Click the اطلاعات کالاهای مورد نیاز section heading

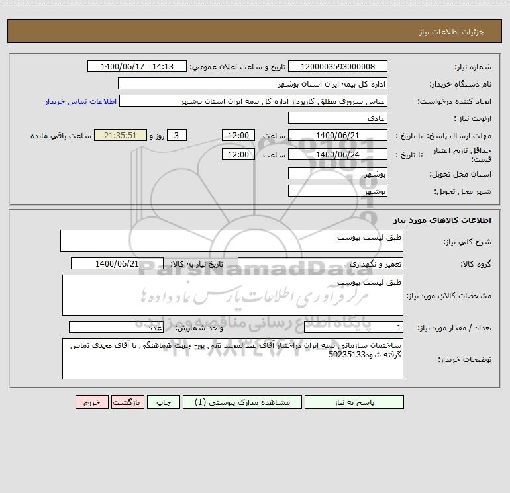(x=442, y=220)
